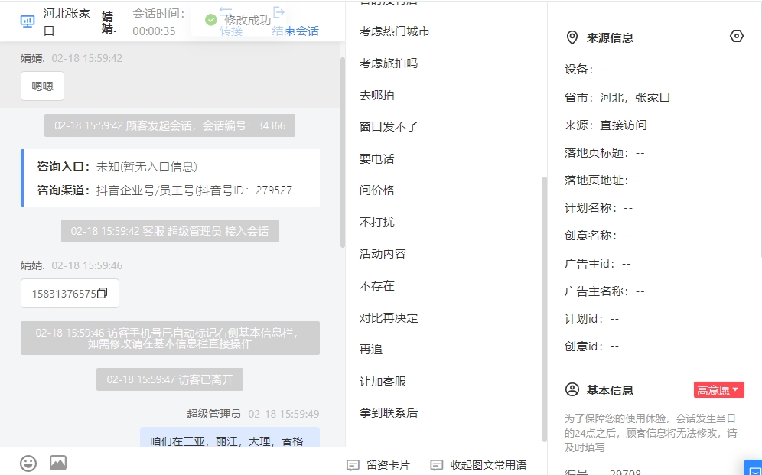Select the 拿到联系后 quick phrase
762x475 pixels.
(x=389, y=413)
